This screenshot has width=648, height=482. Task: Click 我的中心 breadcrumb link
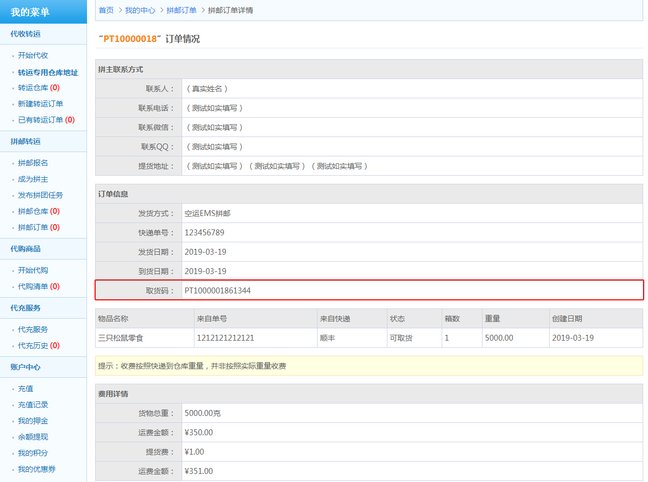(140, 10)
